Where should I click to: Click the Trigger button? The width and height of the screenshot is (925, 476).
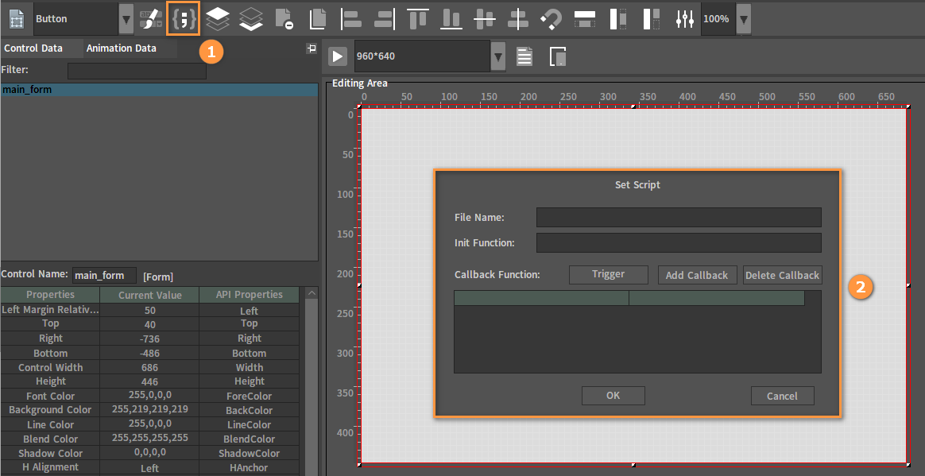tap(608, 274)
